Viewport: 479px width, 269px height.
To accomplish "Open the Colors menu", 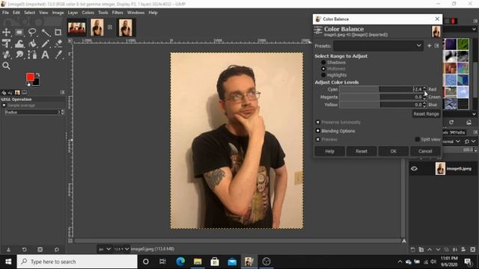I will [88, 13].
